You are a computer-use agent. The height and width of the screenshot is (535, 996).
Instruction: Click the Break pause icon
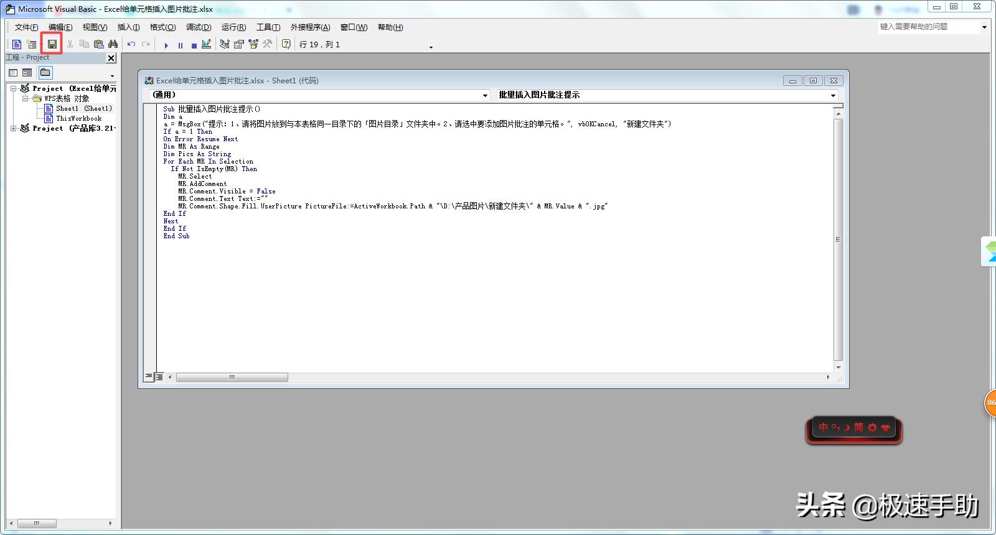(x=181, y=45)
